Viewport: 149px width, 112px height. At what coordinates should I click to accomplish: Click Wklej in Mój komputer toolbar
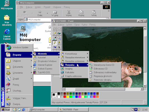(94, 13)
